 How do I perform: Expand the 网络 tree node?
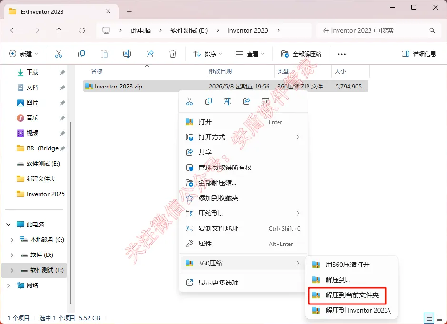(x=9, y=285)
